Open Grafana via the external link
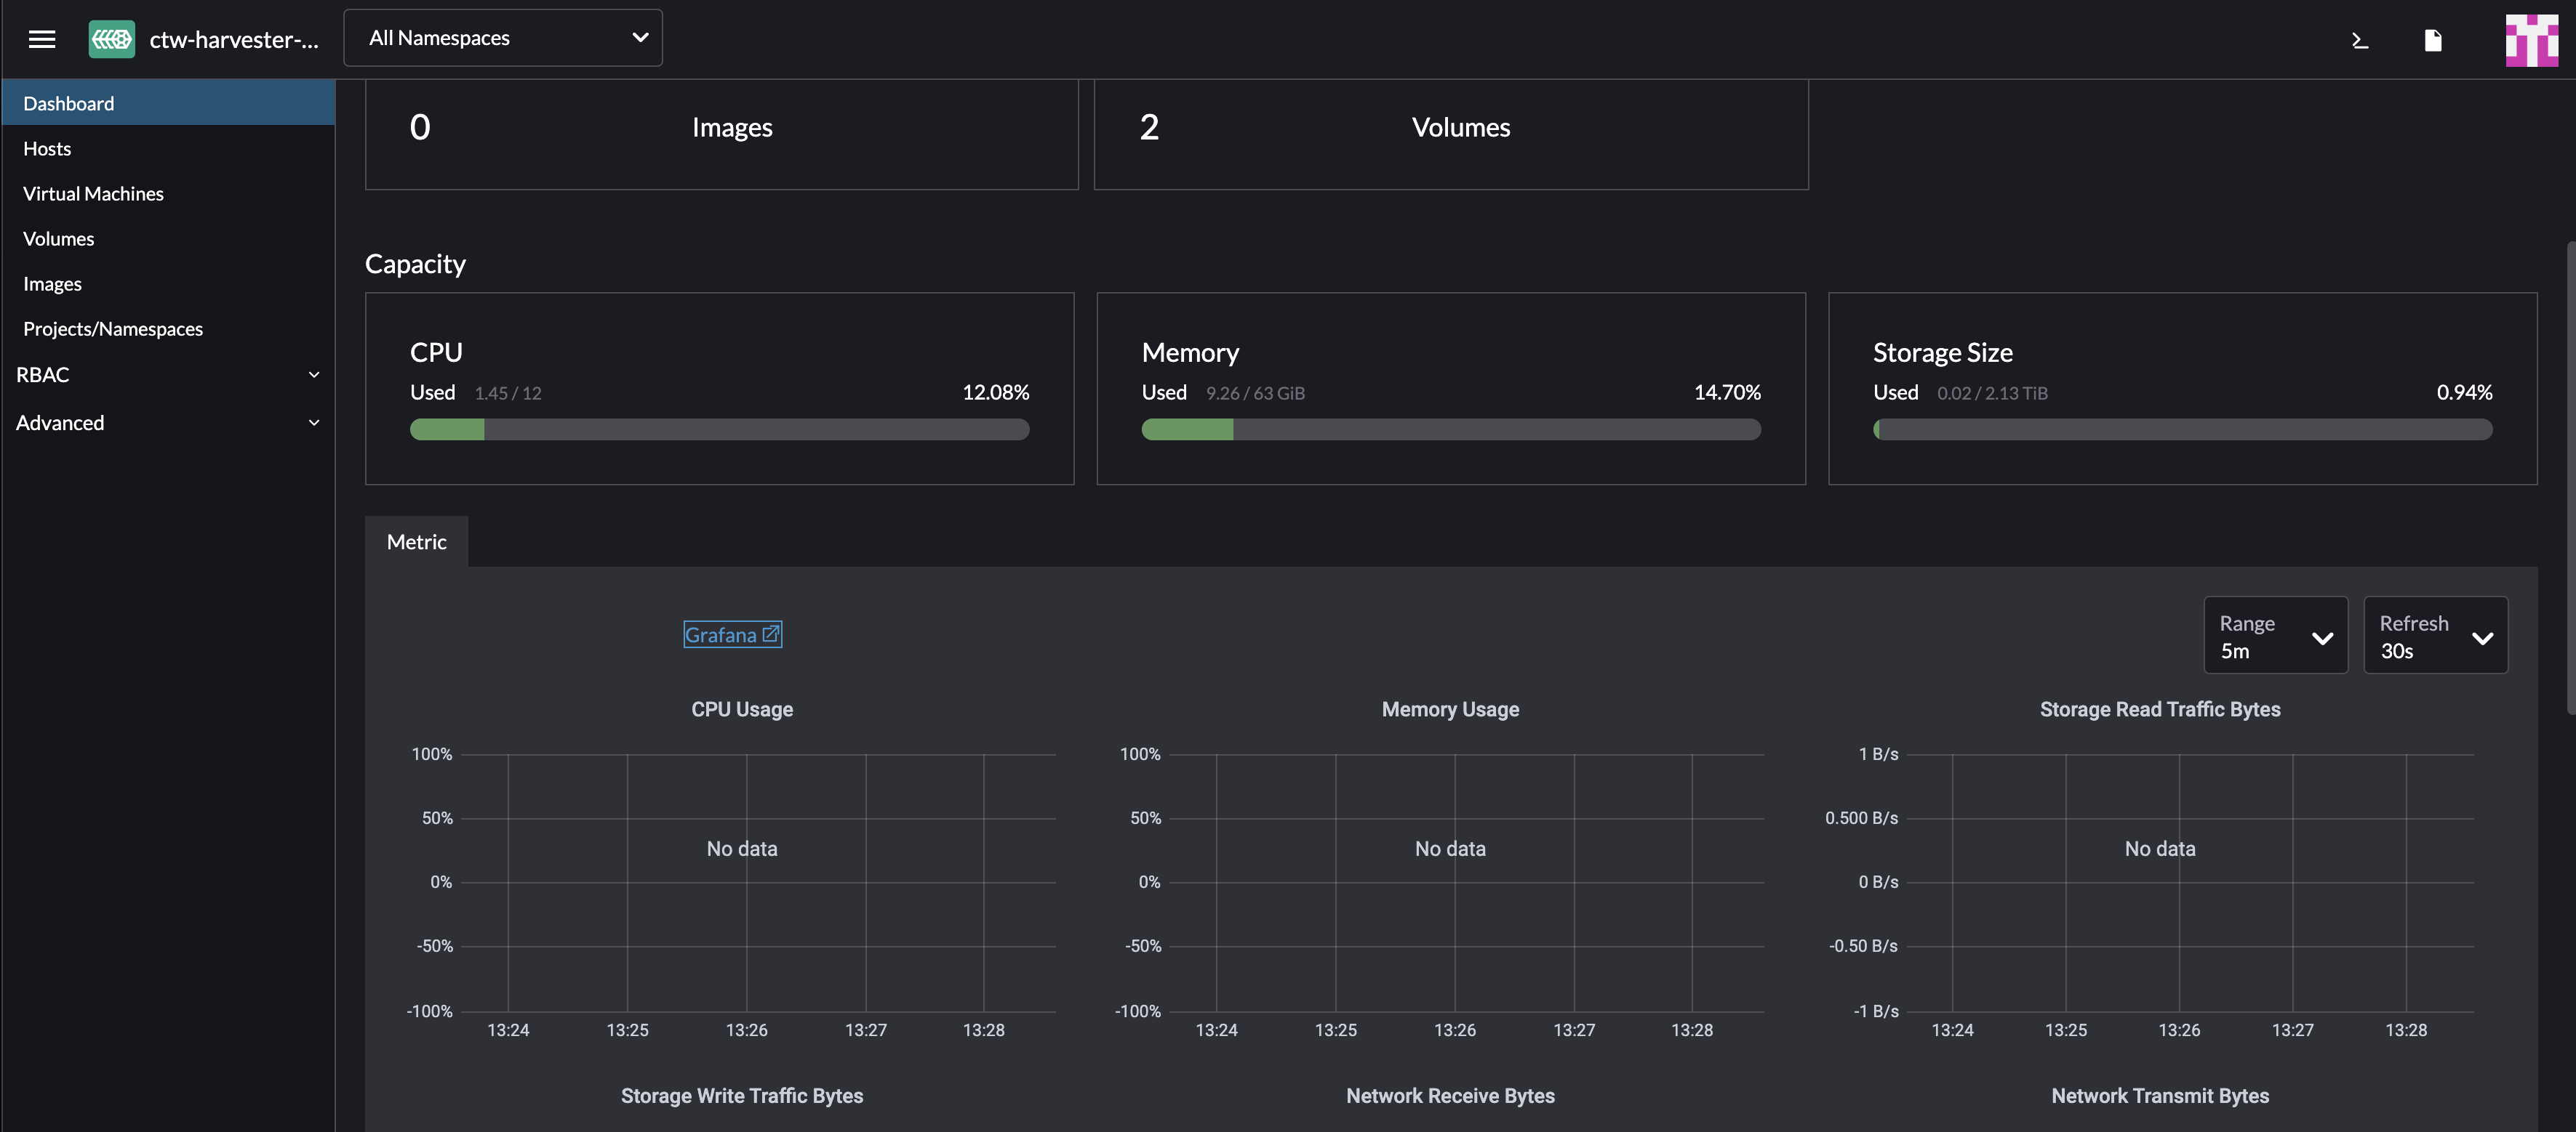 coord(731,634)
